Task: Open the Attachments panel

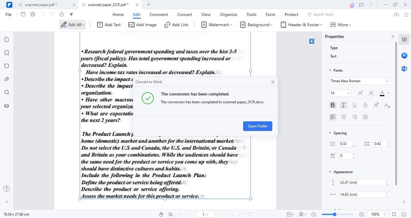Action: coord(7,79)
